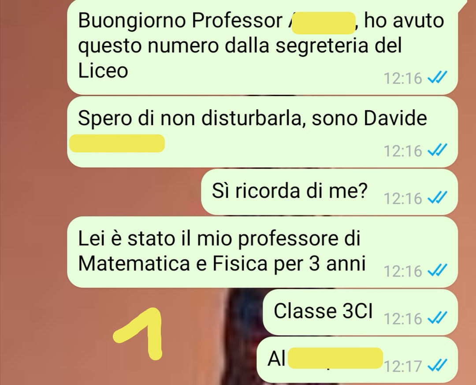Click the 12:17 timestamp on the last message

click(x=403, y=366)
